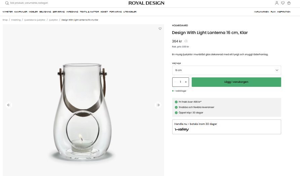The height and width of the screenshot is (176, 300).
Task: Open the shopping cart icon
Action: click(289, 3)
